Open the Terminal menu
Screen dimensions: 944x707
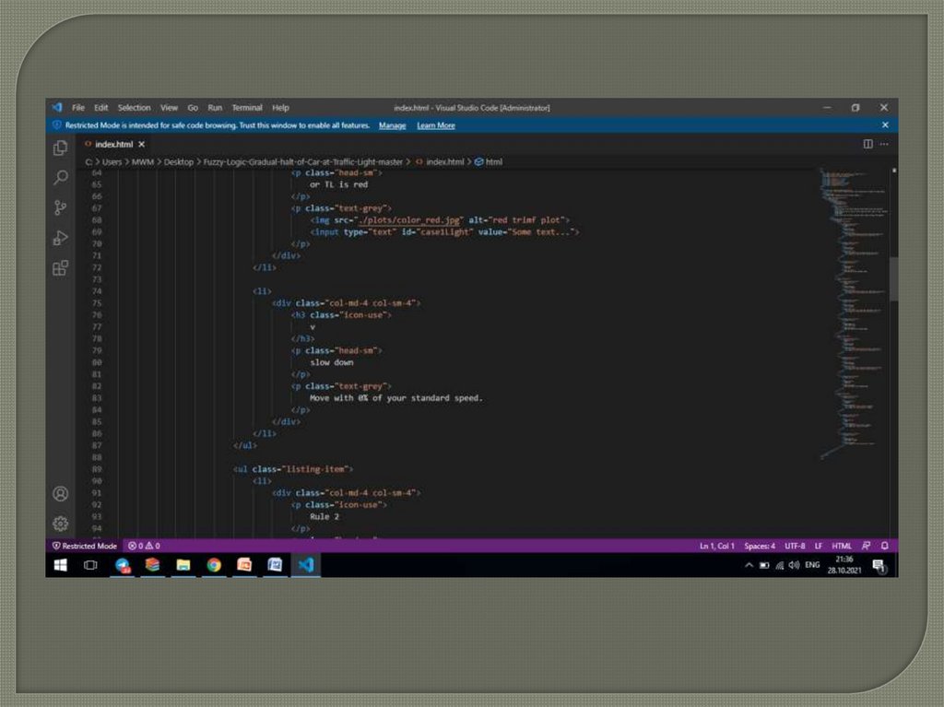pyautogui.click(x=247, y=108)
